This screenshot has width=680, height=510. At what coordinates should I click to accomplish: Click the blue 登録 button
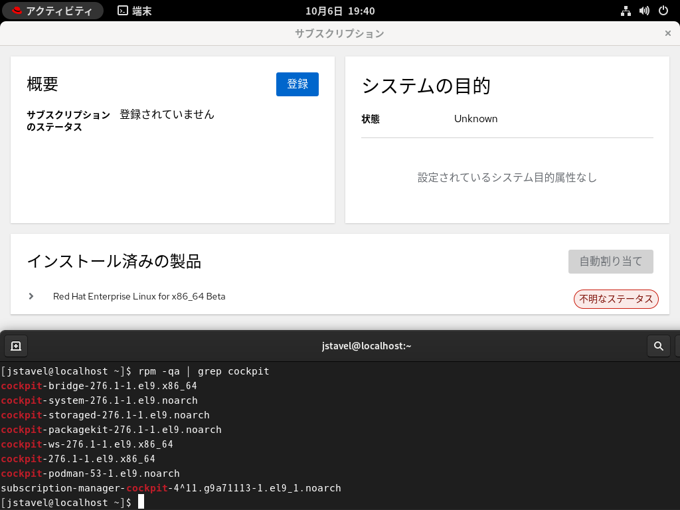(x=297, y=84)
